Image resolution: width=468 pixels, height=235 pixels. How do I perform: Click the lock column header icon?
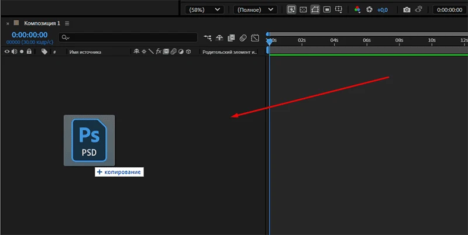point(29,51)
